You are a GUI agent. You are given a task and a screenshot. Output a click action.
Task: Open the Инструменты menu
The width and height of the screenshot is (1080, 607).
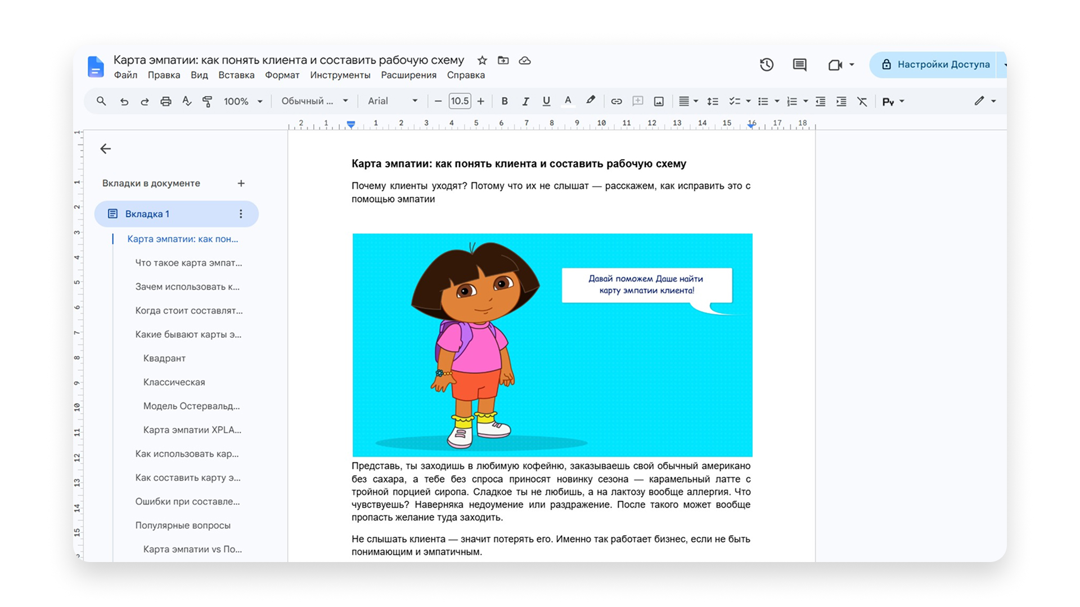(340, 75)
